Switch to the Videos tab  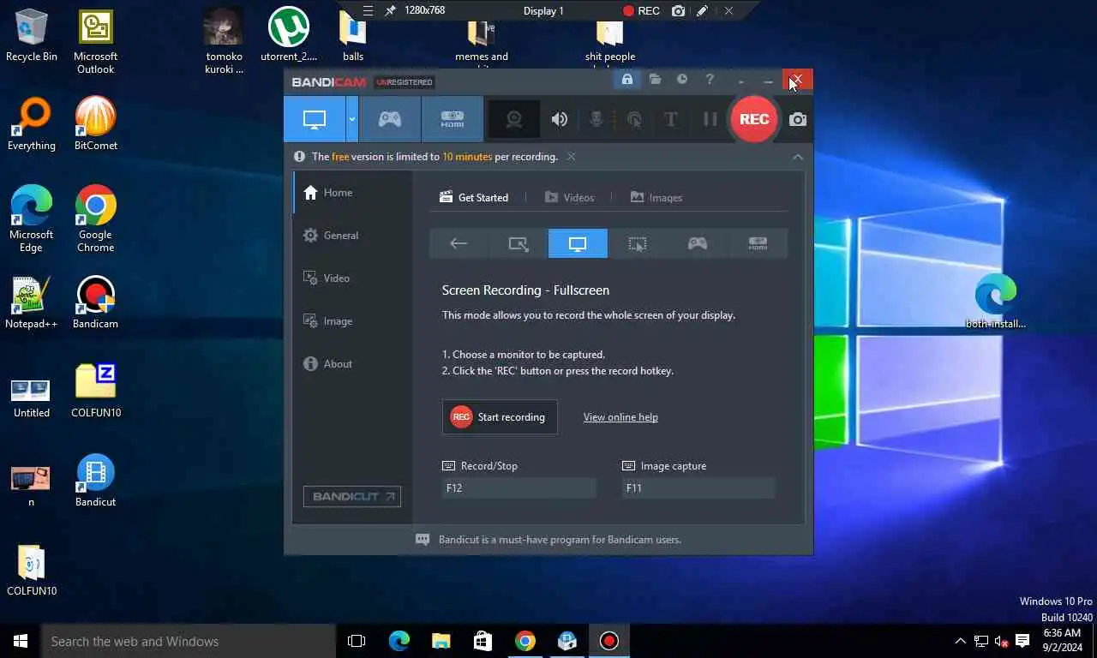point(569,197)
